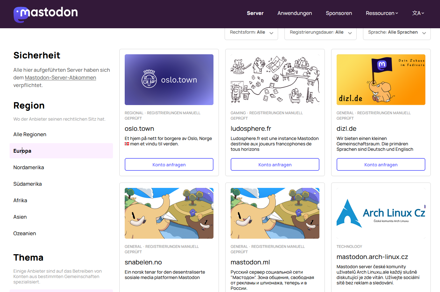Click the Arch Linux Cz logo
This screenshot has width=440, height=292.
click(x=381, y=213)
